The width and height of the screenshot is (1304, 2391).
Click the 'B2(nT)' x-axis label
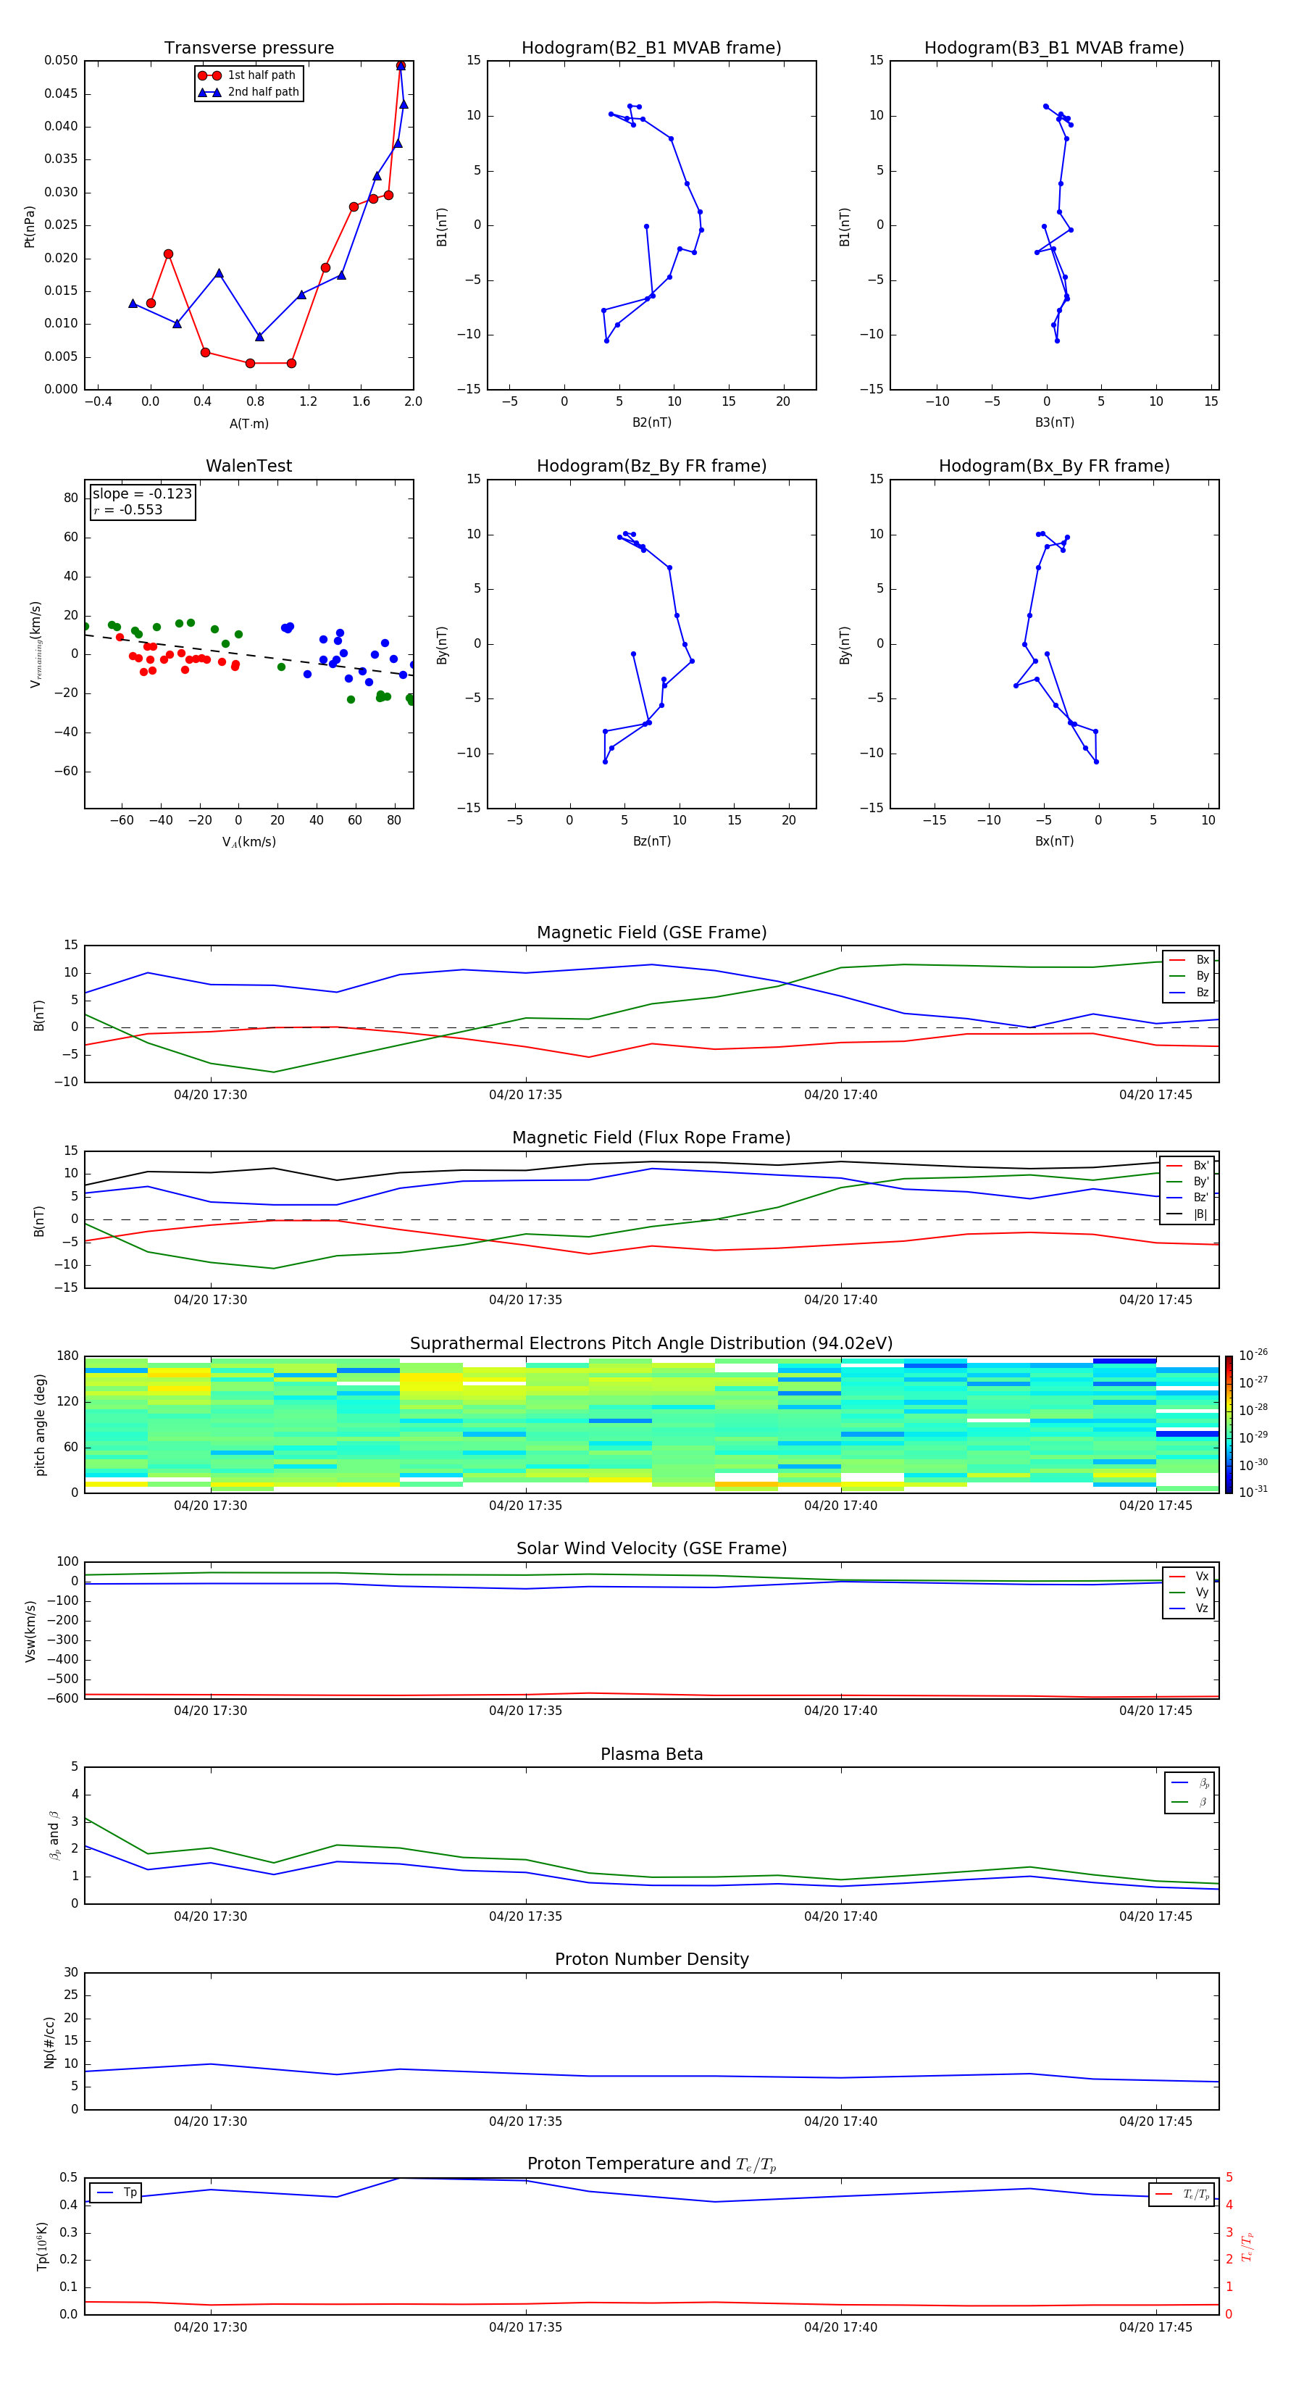(651, 422)
